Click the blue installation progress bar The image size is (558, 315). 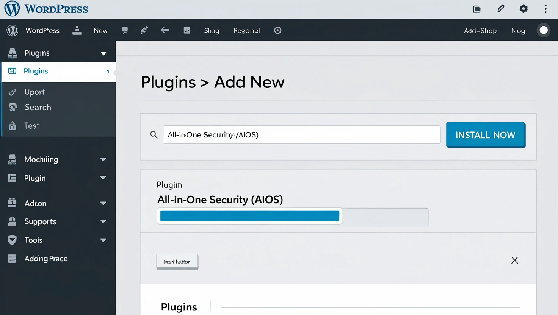[x=250, y=216]
